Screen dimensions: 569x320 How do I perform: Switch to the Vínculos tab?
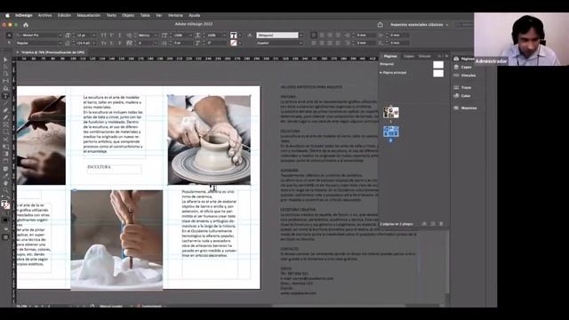pos(424,56)
